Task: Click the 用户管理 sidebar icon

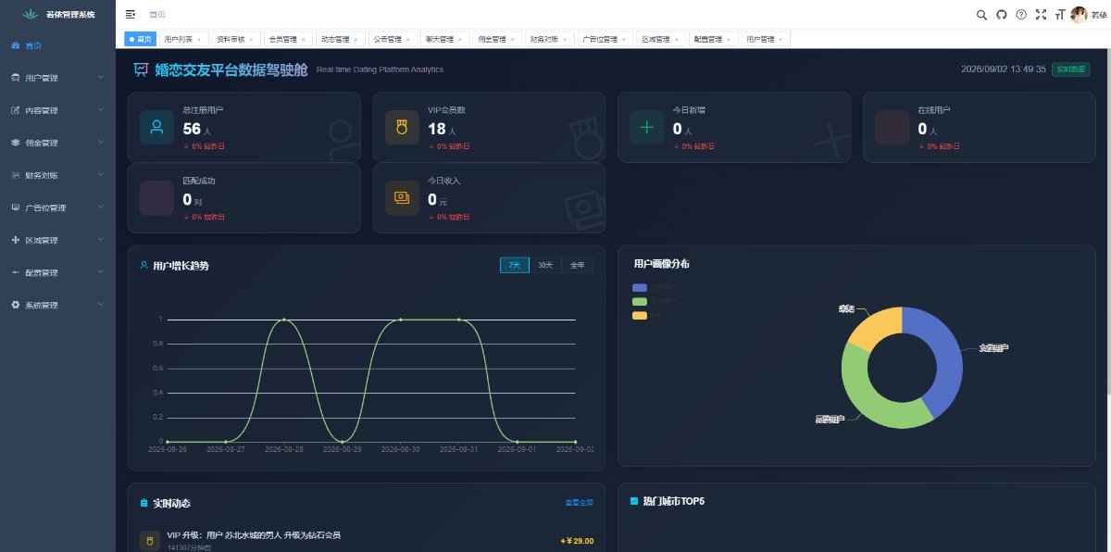Action: [x=15, y=78]
